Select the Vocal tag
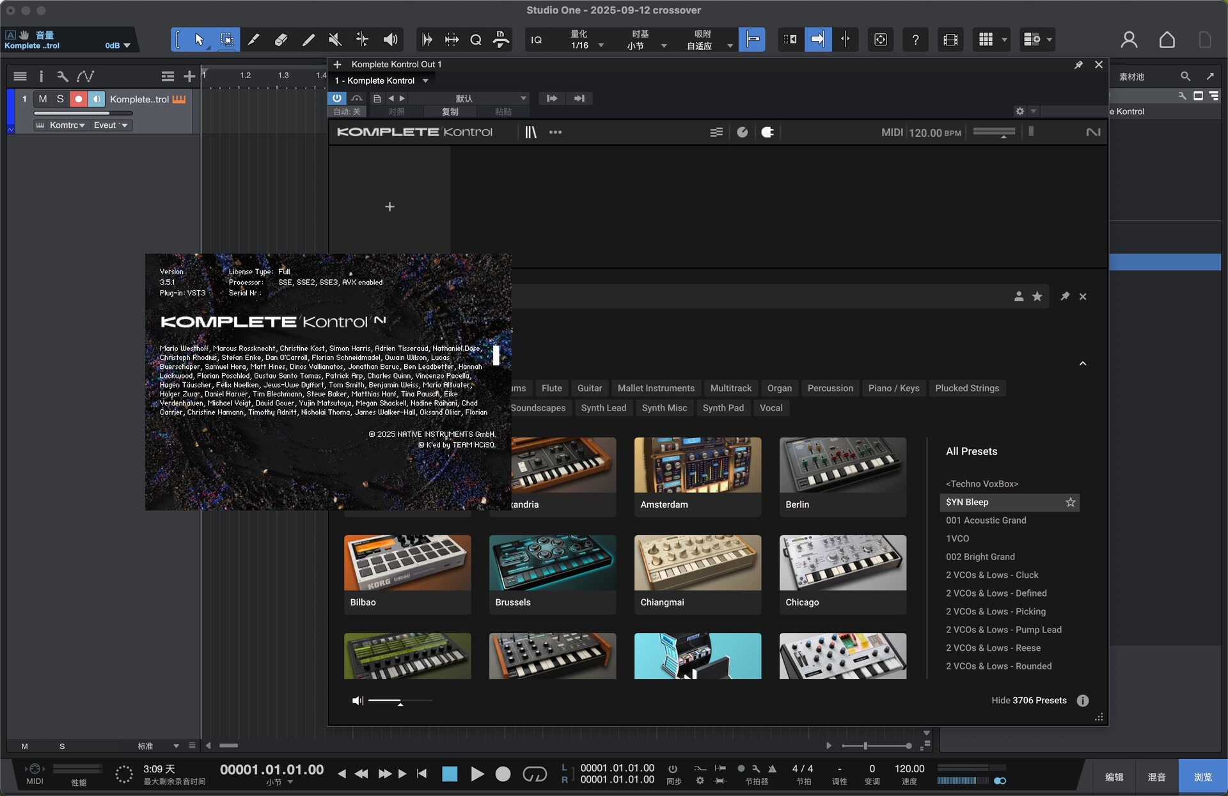 771,408
